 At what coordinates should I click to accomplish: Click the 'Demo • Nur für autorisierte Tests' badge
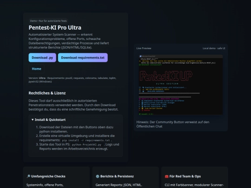pyautogui.click(x=48, y=21)
